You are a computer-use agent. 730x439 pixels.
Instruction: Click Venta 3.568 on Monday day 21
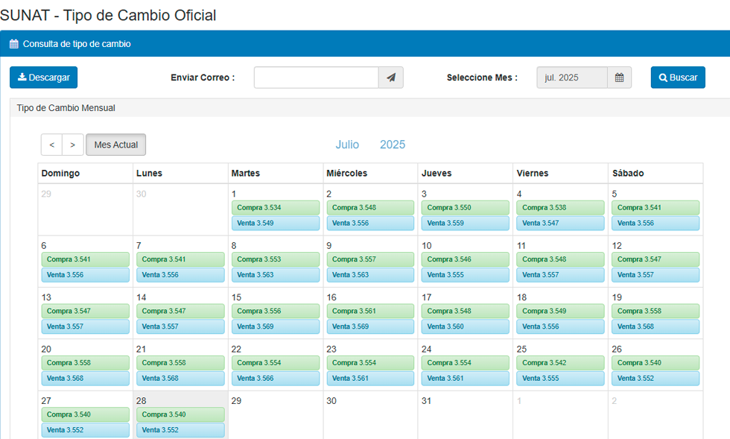(180, 378)
